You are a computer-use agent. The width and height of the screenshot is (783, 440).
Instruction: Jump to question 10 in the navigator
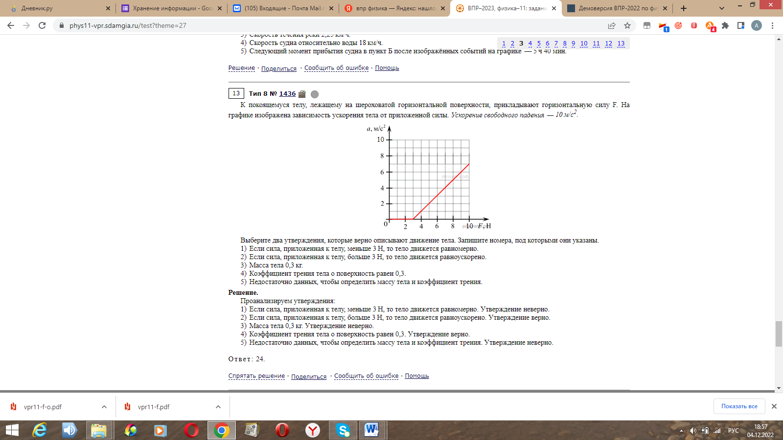click(x=584, y=44)
